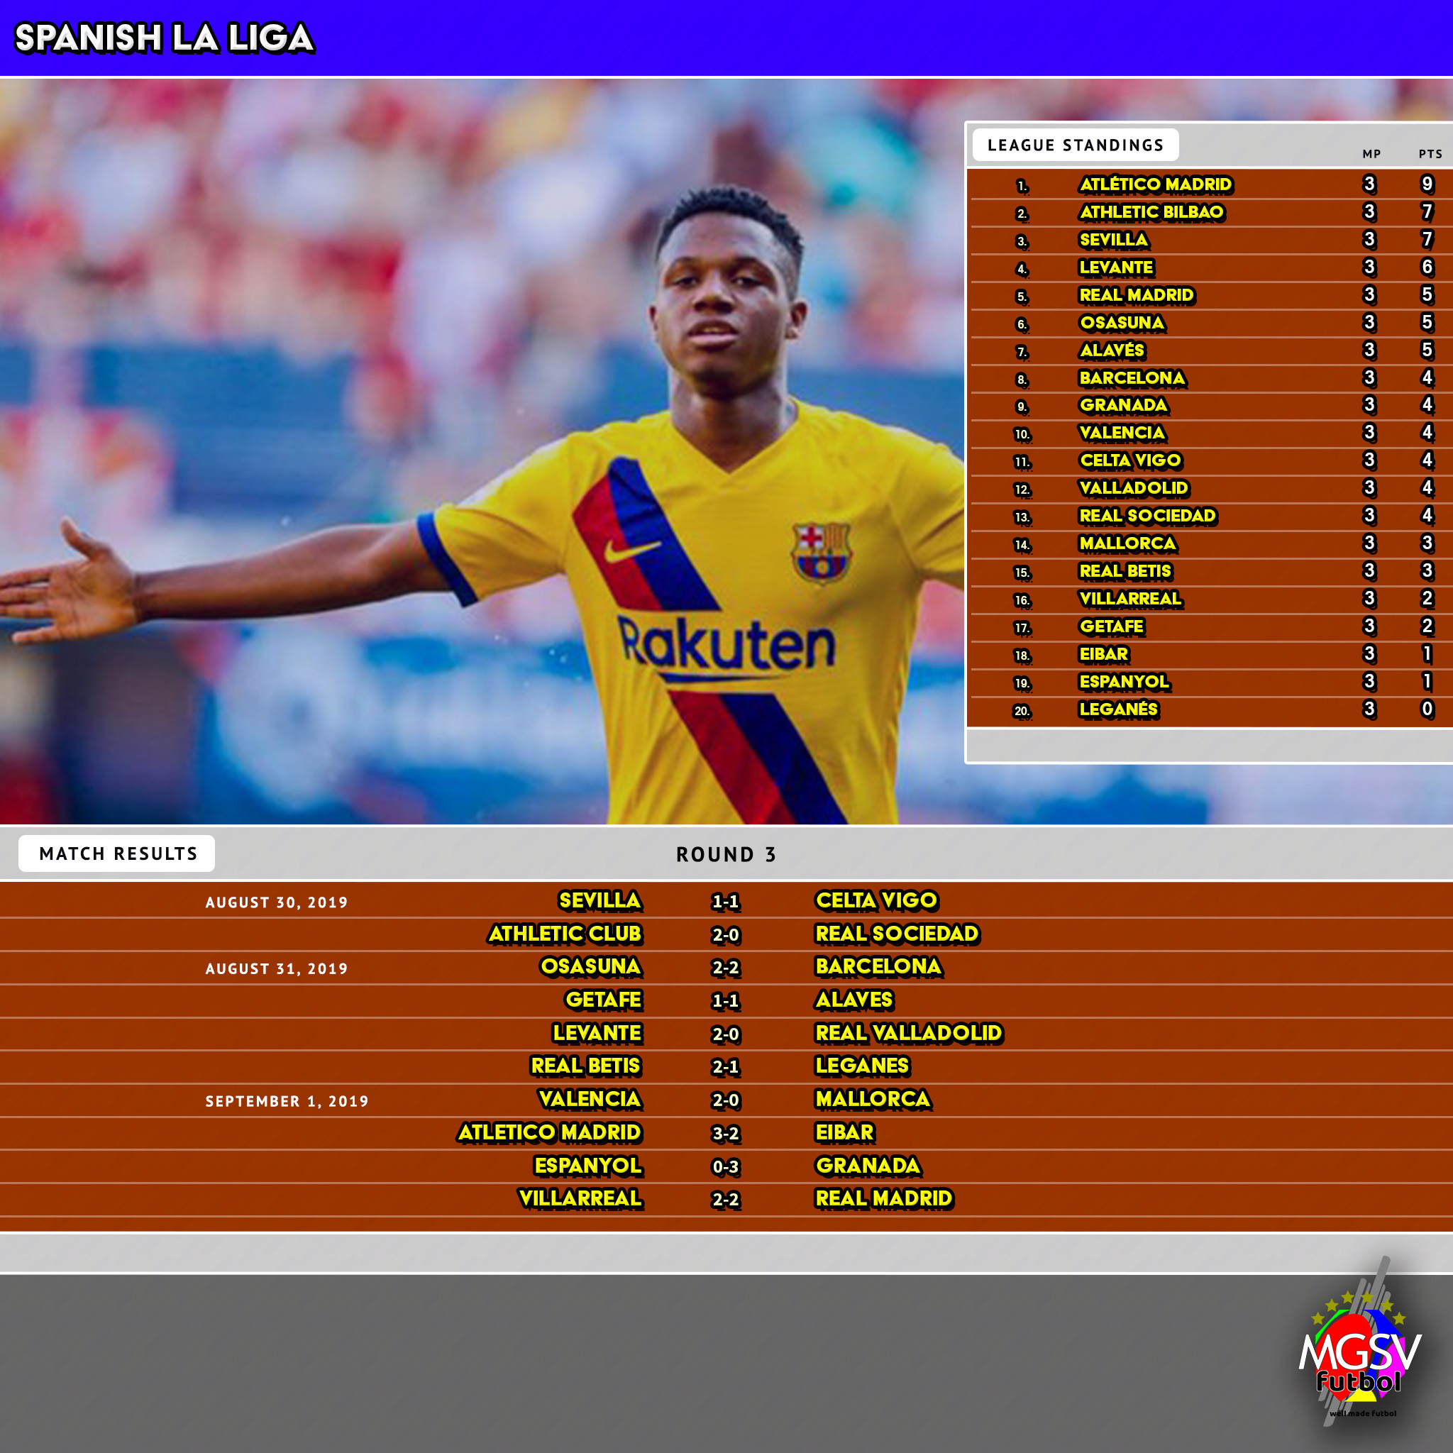This screenshot has width=1453, height=1453.
Task: Click Leganes in match results
Action: (863, 1066)
